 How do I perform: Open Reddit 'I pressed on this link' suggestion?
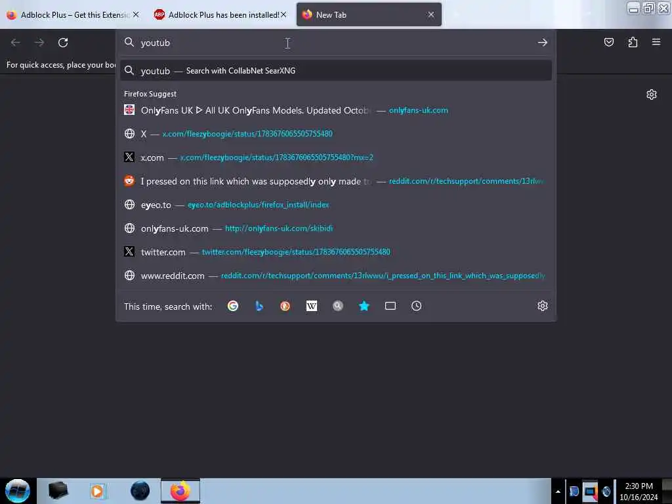click(x=335, y=181)
